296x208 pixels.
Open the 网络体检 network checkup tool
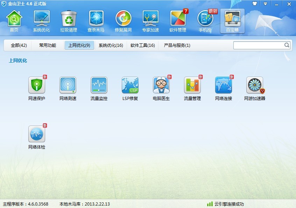click(37, 137)
